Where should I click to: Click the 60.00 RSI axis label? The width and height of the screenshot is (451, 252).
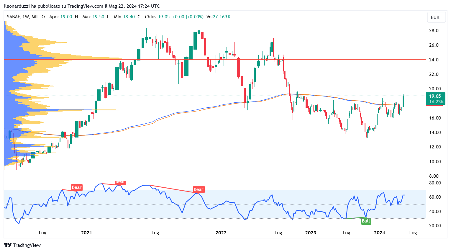(x=435, y=197)
